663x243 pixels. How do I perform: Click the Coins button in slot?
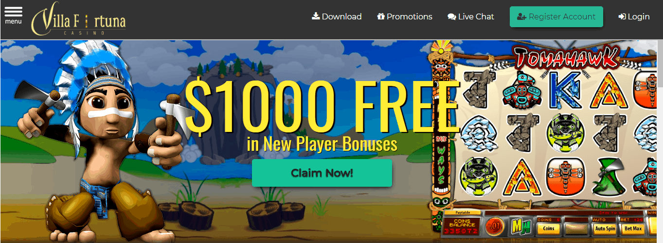point(548,228)
